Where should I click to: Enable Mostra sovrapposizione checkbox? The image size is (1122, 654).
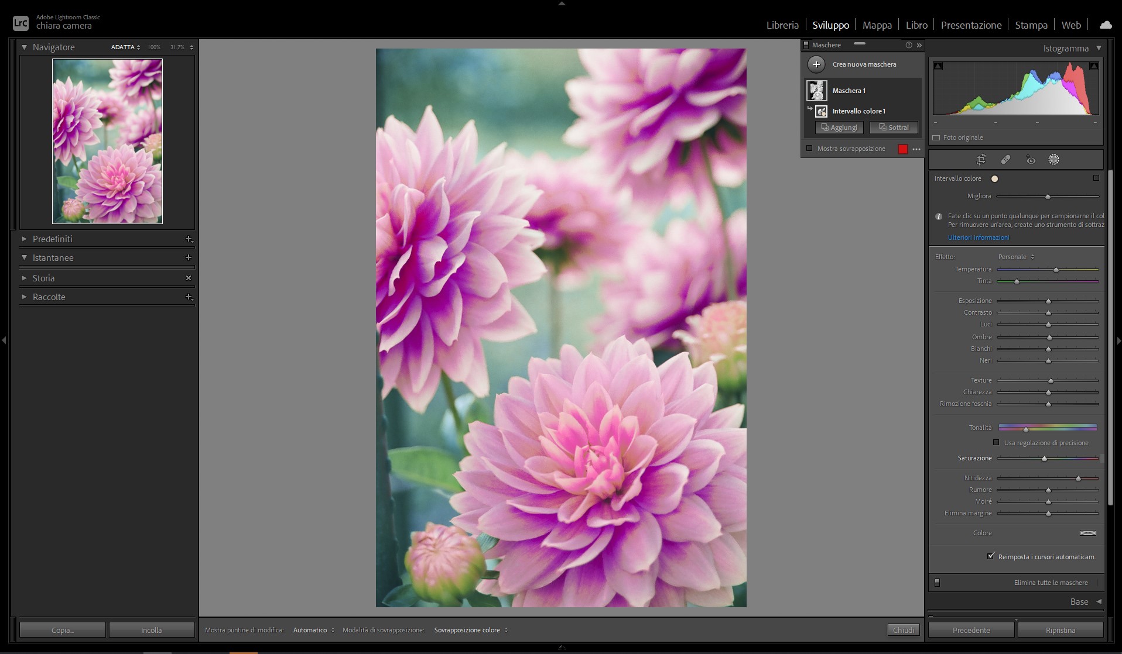tap(809, 149)
